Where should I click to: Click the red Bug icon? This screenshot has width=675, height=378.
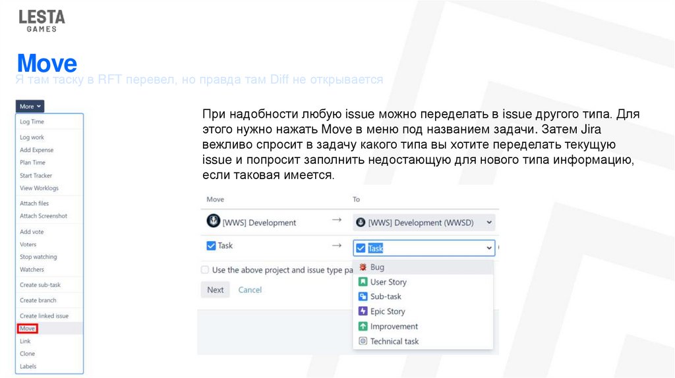(x=363, y=267)
